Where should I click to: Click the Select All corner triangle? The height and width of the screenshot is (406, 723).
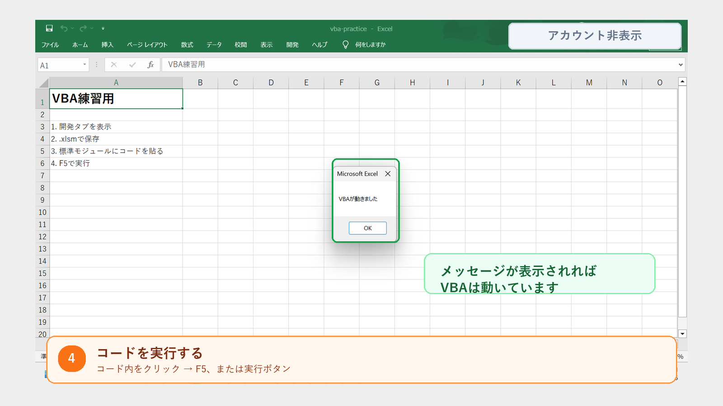(44, 83)
